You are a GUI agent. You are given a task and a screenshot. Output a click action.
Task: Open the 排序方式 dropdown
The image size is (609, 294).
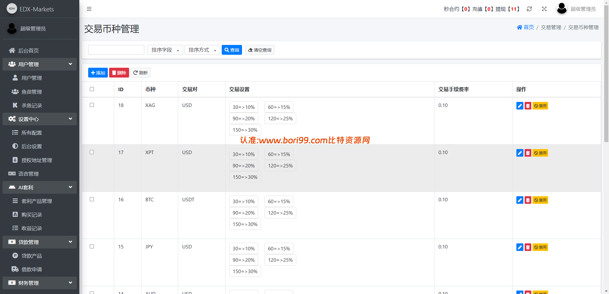202,50
